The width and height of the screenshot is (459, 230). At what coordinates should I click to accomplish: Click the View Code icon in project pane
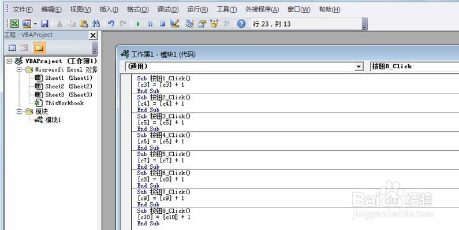[x=12, y=47]
